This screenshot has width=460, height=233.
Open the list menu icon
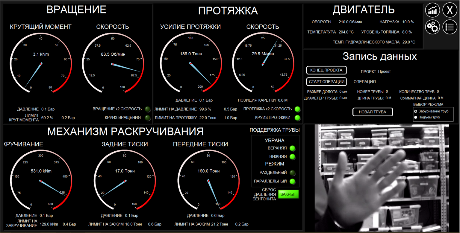450,27
